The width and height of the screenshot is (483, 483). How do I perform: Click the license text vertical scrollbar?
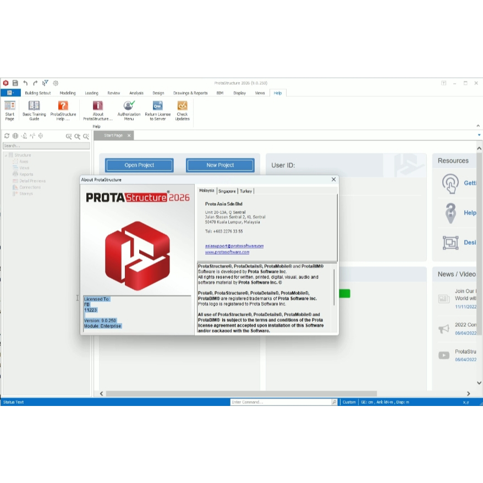click(334, 287)
